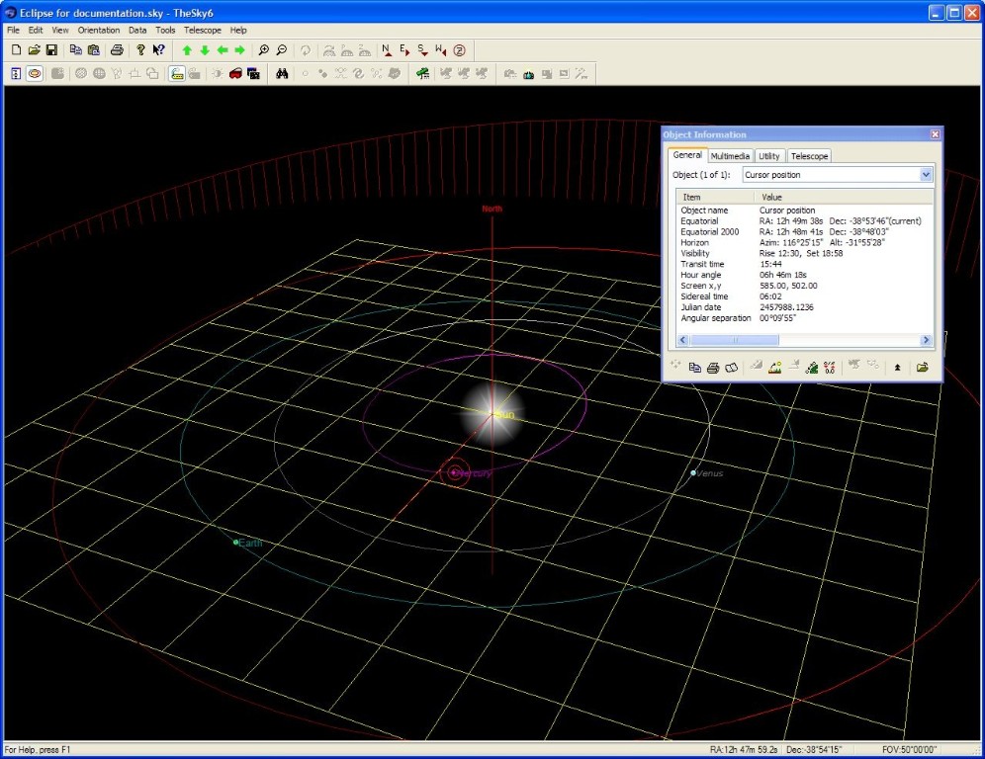Select the General tab in Object Information

pos(687,155)
